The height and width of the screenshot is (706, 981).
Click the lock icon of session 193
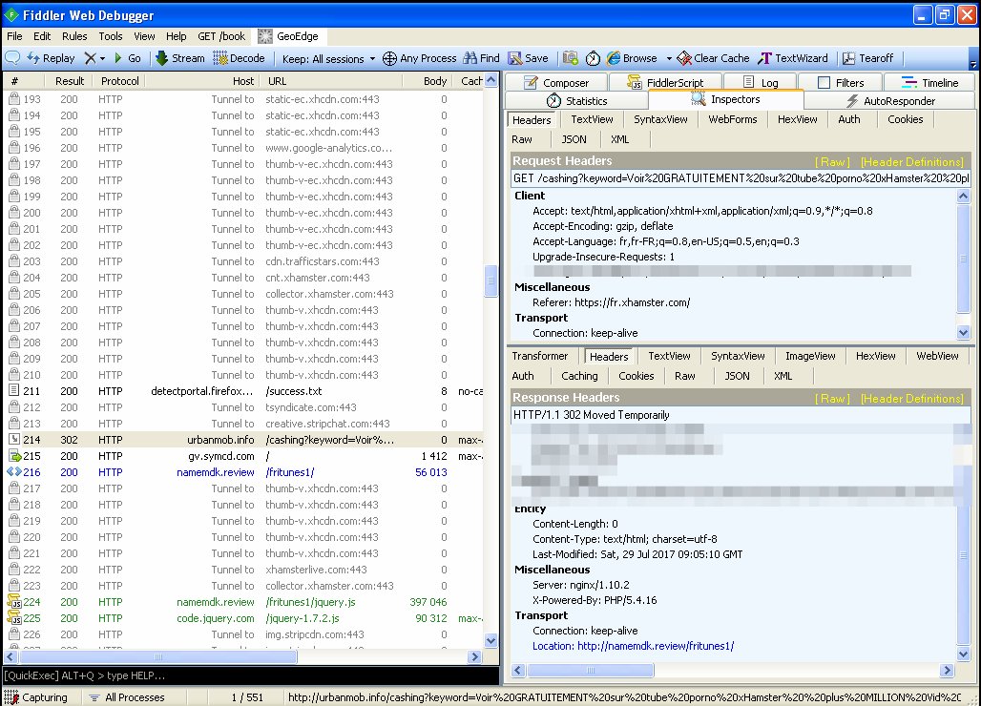13,99
